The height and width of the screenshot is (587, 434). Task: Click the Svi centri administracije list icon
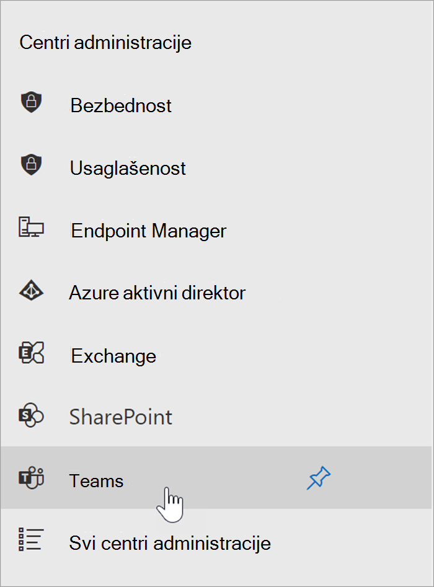click(31, 539)
